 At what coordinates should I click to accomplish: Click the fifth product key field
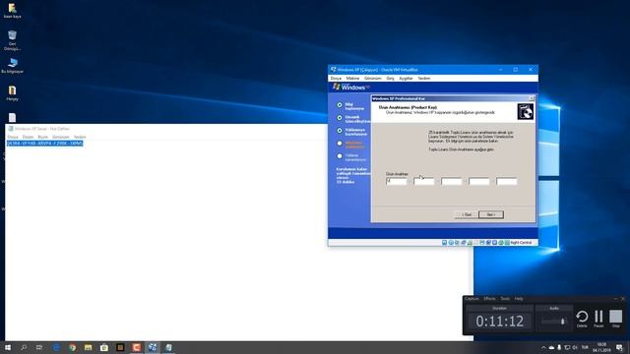tap(506, 181)
